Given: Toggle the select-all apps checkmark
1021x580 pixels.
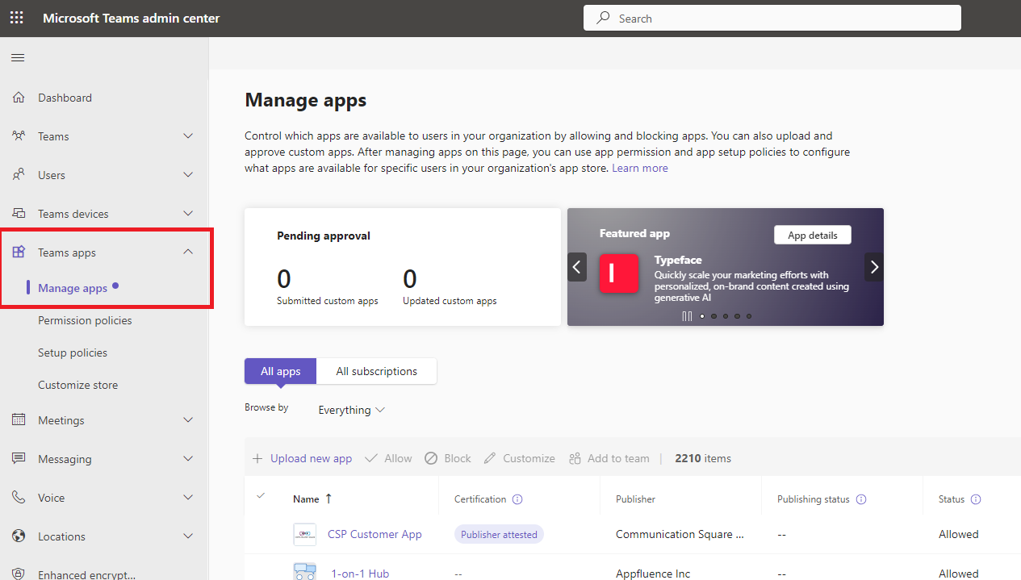Looking at the screenshot, I should coord(261,496).
